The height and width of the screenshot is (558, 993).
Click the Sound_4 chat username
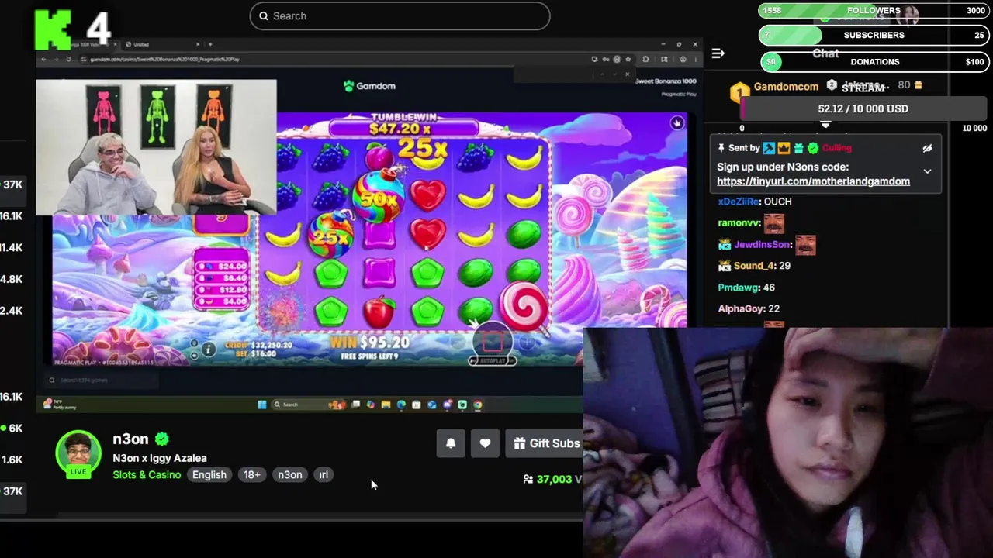754,266
